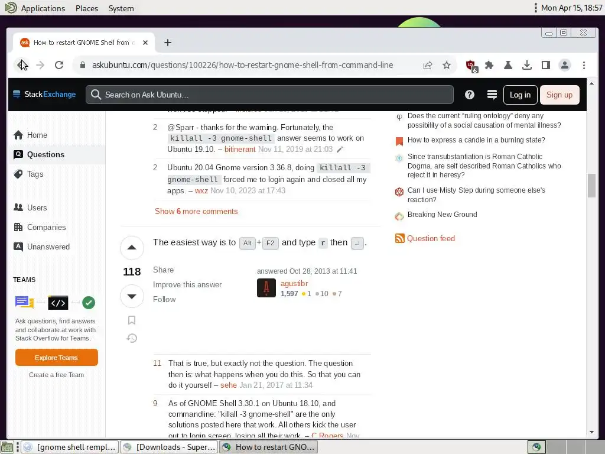
Task: Open the Question feed link
Action: tap(431, 238)
